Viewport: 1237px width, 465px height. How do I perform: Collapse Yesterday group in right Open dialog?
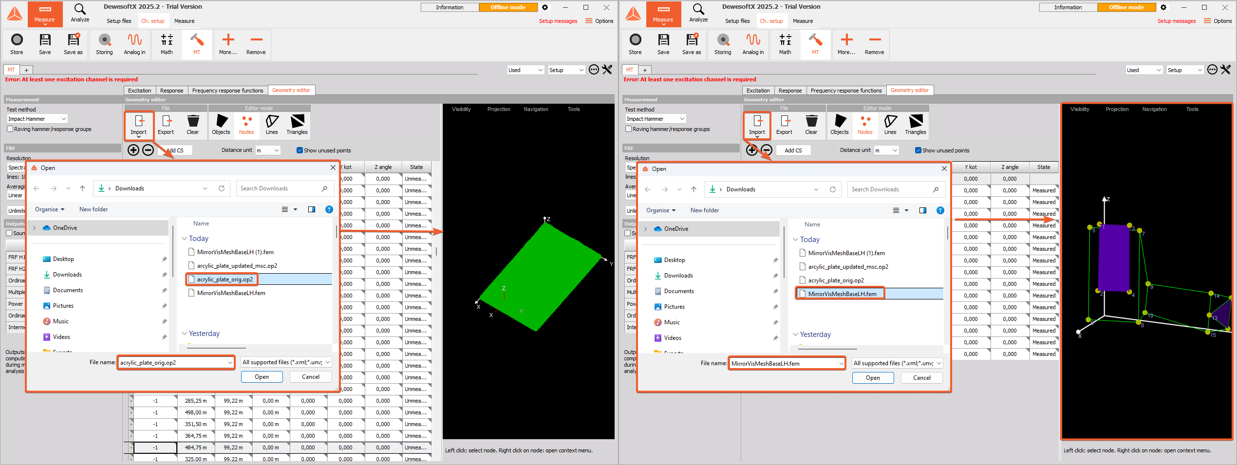pyautogui.click(x=796, y=335)
